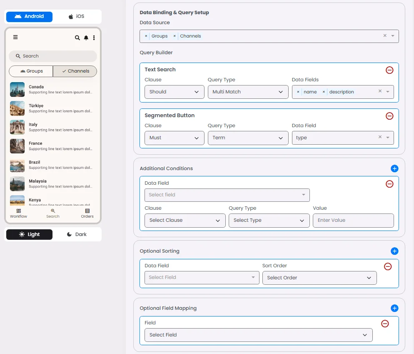Switch preview platform to iOS
The image size is (414, 354).
(77, 16)
